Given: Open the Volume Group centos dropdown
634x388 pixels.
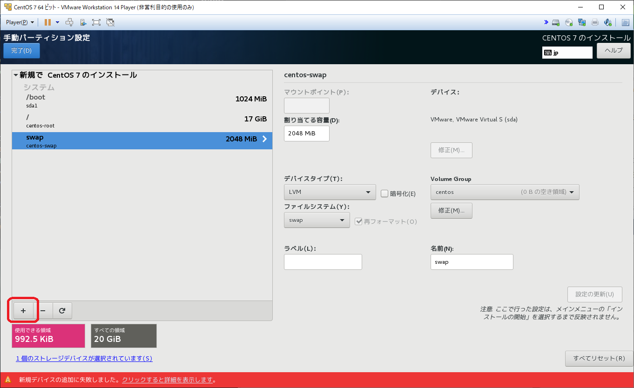Looking at the screenshot, I should [x=505, y=192].
